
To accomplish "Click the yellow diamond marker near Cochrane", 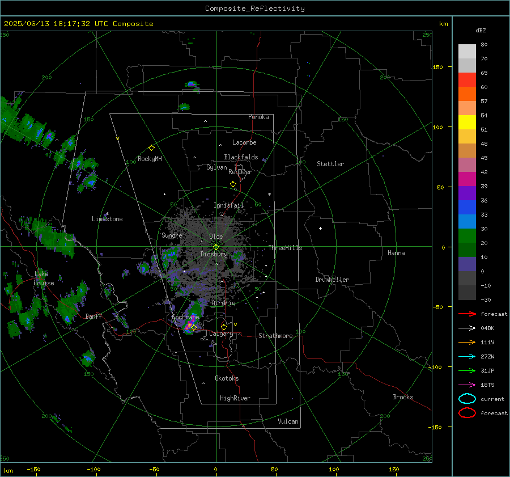I will pos(194,327).
